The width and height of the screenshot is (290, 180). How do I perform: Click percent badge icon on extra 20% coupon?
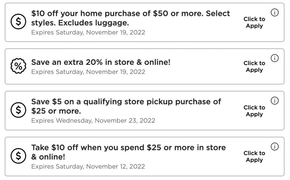tap(18, 66)
